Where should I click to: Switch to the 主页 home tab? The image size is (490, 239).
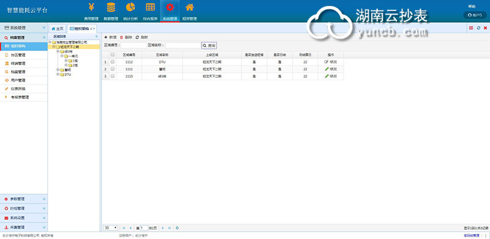(58, 28)
